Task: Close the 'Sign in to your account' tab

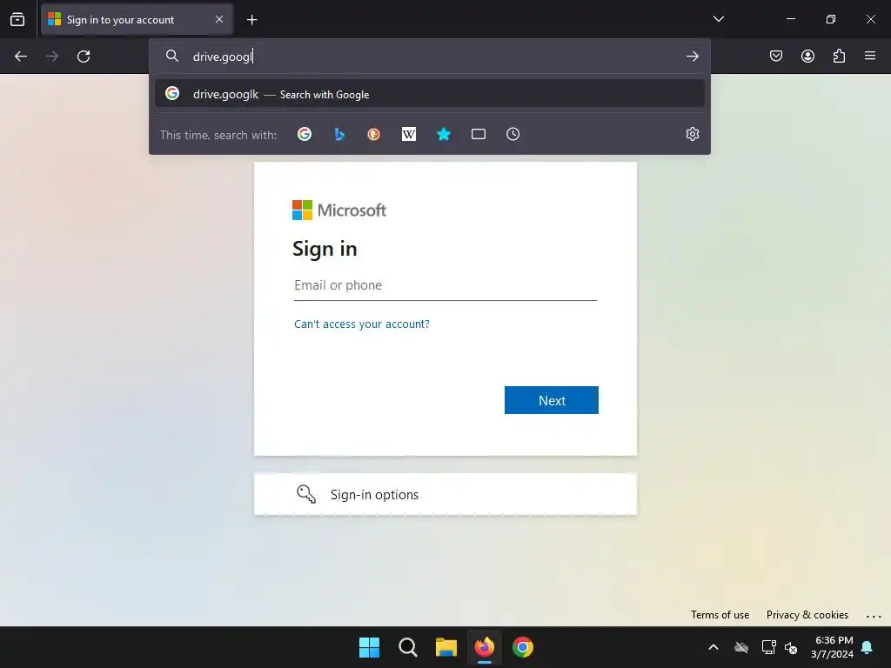Action: (x=219, y=19)
